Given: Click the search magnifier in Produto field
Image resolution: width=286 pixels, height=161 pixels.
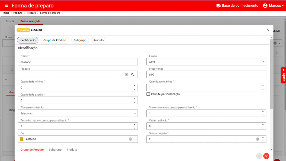Looking at the screenshot, I should (133, 74).
